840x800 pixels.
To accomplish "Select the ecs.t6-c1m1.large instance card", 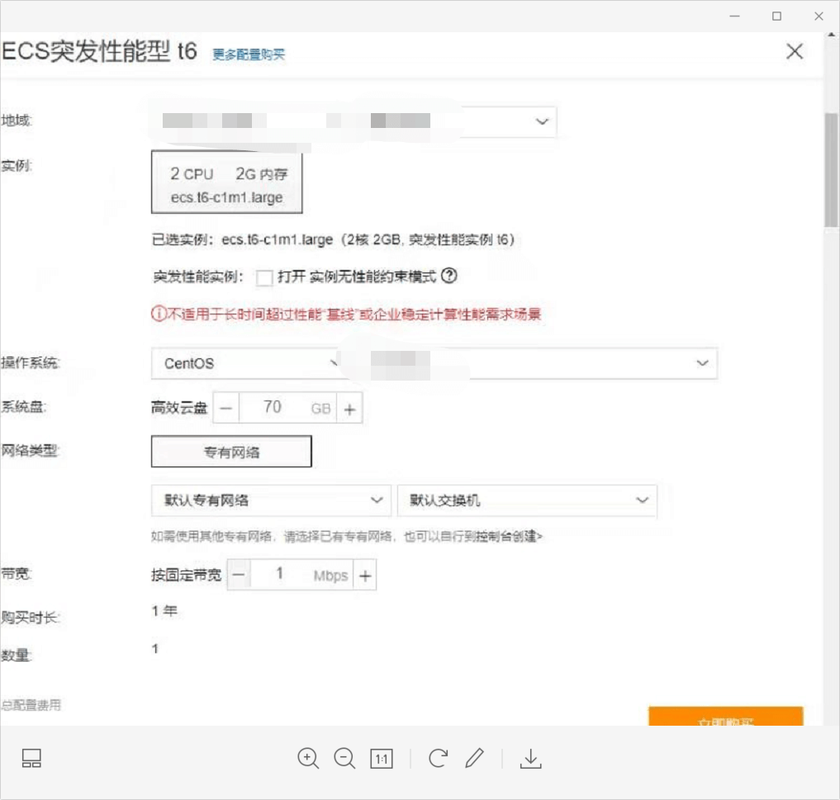I will tap(226, 185).
